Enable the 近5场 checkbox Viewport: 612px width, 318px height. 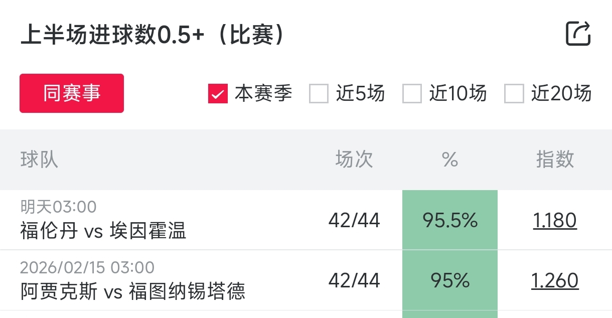click(319, 94)
